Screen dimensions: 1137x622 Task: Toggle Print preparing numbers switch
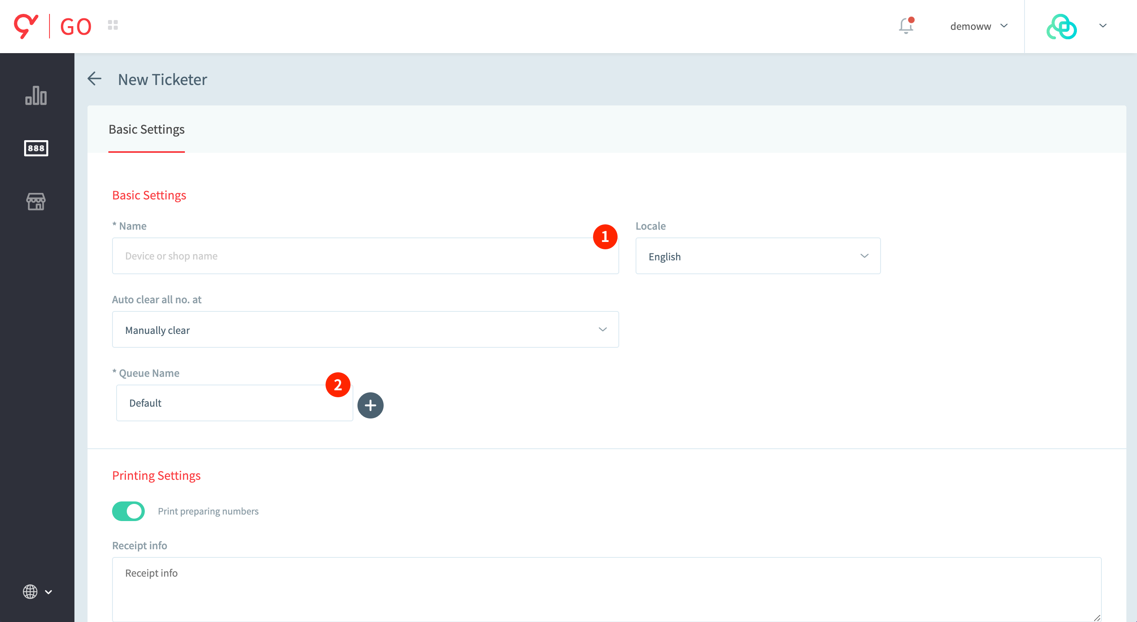128,511
